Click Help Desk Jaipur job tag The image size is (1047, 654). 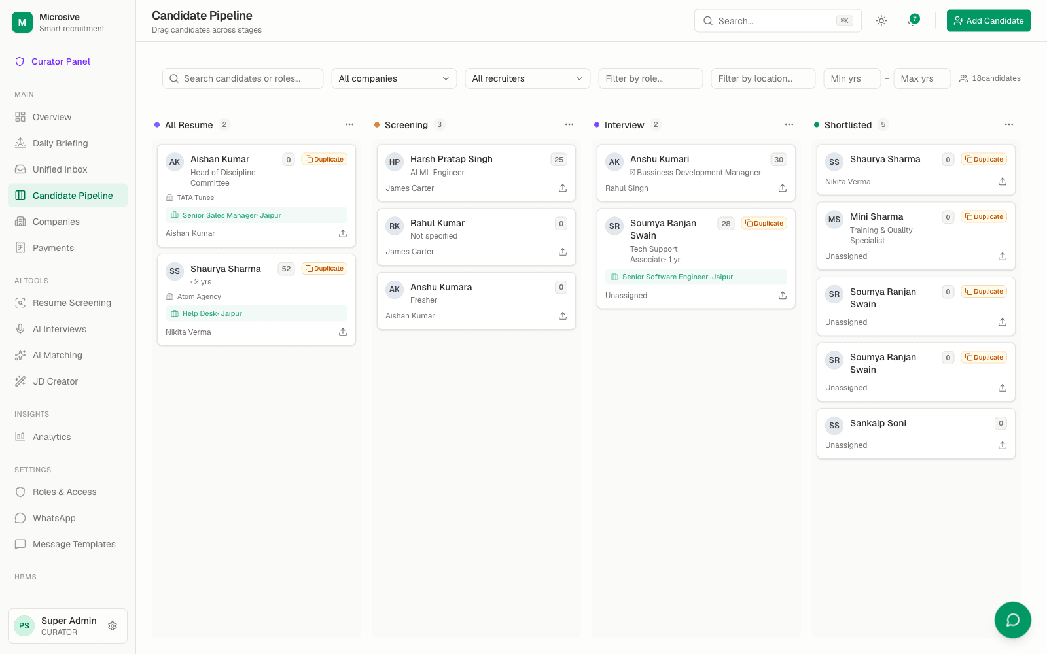click(x=257, y=313)
